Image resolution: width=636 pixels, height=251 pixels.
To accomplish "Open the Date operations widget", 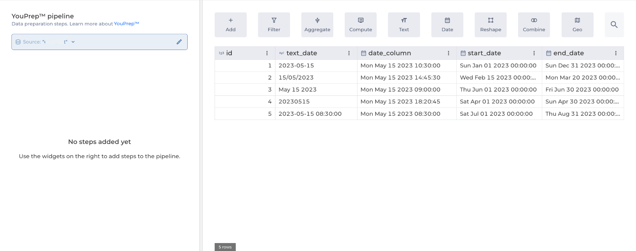I will 447,25.
